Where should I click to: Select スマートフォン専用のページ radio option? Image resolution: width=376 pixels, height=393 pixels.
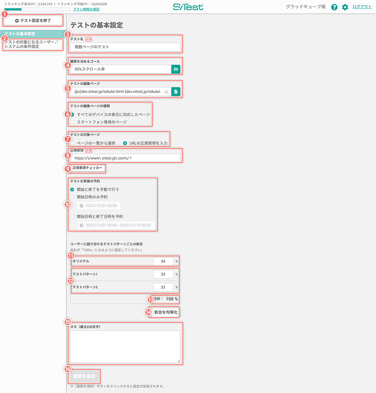pyautogui.click(x=72, y=122)
